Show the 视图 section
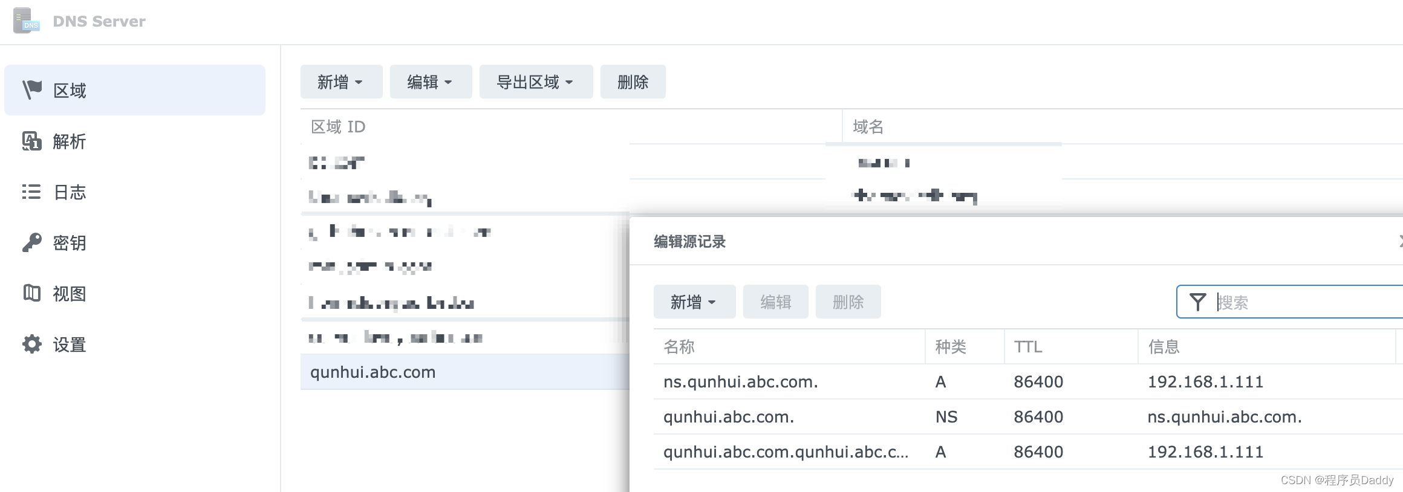This screenshot has width=1403, height=492. 135,293
